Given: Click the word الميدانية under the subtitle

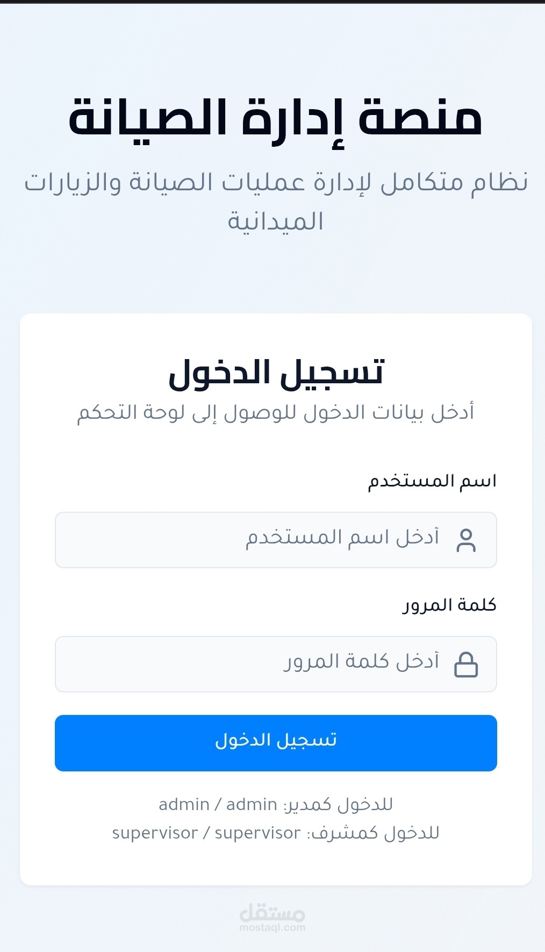Looking at the screenshot, I should click(x=275, y=221).
